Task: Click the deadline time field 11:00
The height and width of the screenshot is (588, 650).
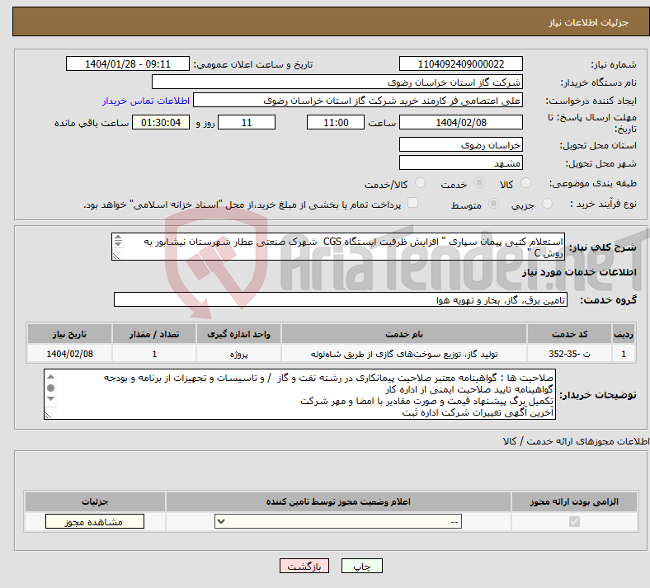Action: pyautogui.click(x=336, y=122)
